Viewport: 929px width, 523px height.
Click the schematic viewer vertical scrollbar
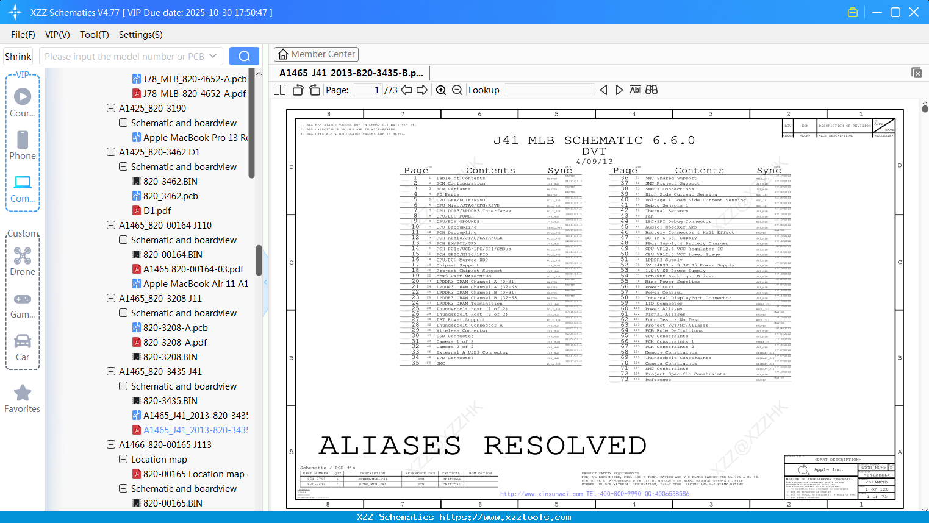point(925,109)
